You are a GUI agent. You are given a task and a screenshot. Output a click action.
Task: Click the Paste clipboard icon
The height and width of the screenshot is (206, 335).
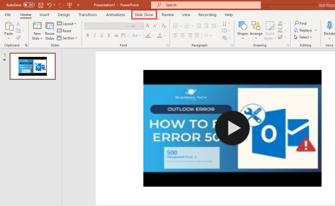(x=9, y=26)
